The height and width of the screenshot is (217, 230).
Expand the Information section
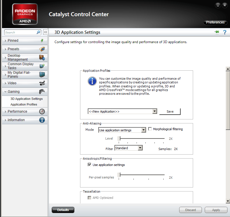click(x=25, y=120)
